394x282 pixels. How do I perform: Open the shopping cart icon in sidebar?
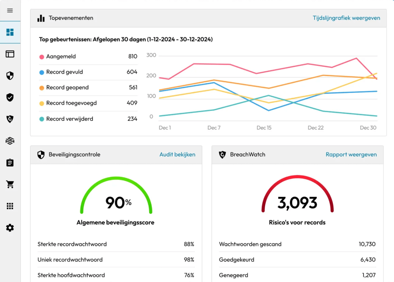(10, 184)
